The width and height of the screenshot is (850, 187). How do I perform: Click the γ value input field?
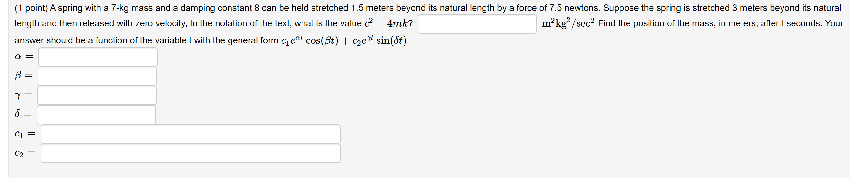pos(97,96)
